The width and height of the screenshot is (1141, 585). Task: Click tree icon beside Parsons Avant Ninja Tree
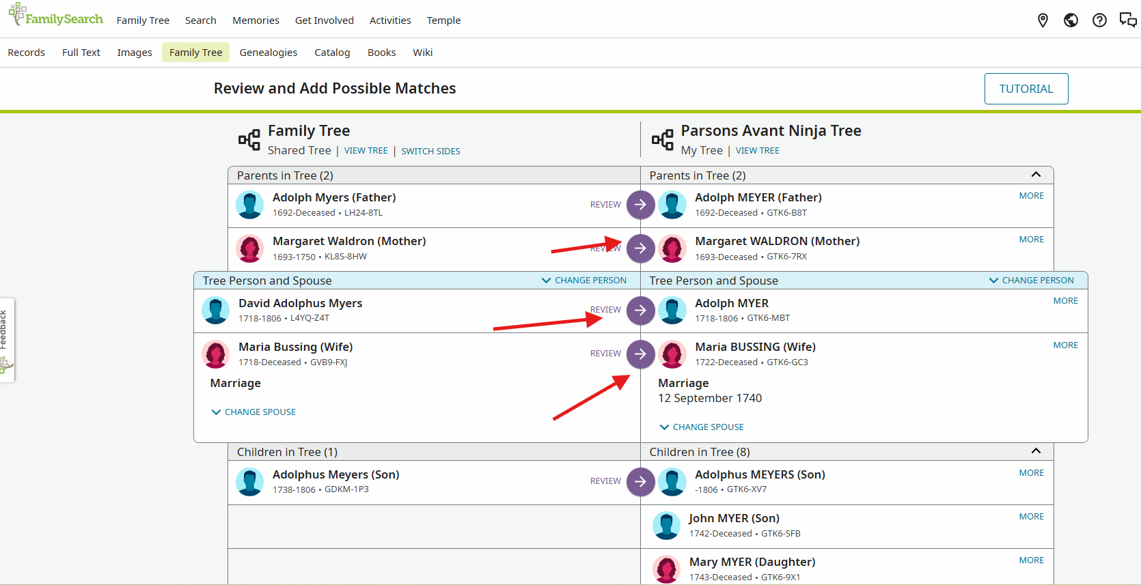(663, 140)
